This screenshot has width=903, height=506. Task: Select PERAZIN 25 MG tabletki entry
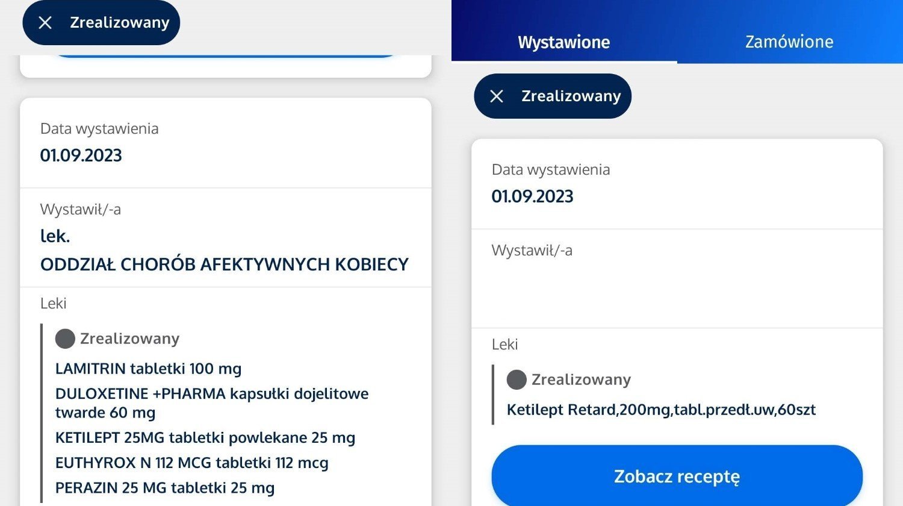pos(165,488)
